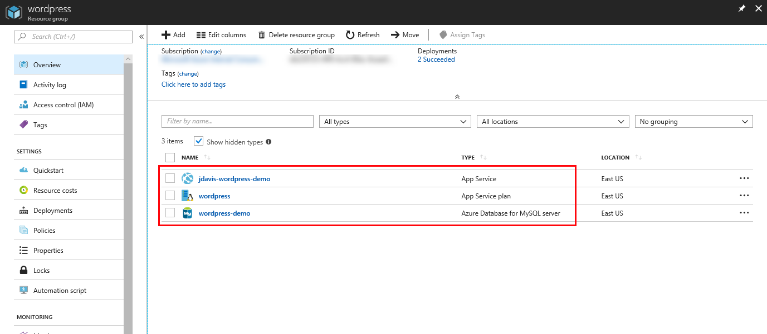Click the Quickstart cloud icon
Image resolution: width=767 pixels, height=334 pixels.
pos(23,170)
